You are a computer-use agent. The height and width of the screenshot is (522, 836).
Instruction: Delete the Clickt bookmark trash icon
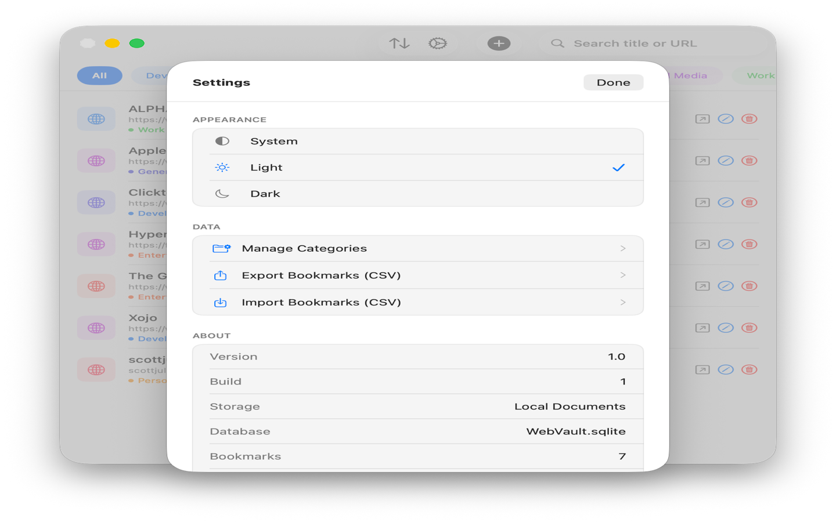(749, 202)
